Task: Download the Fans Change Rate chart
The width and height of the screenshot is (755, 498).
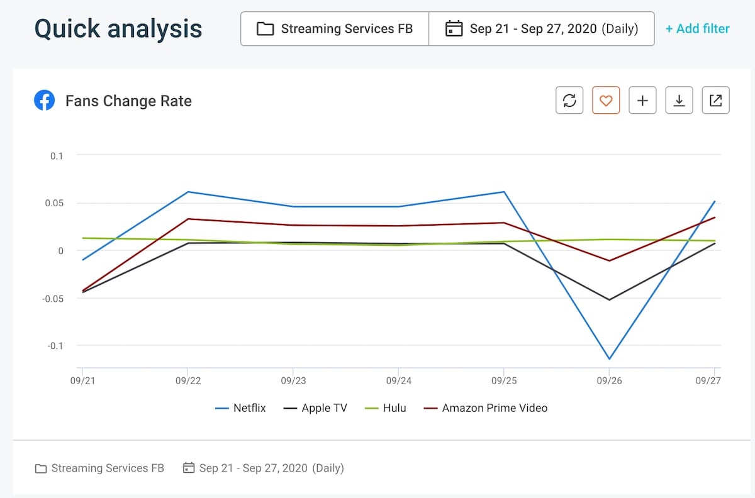Action: point(679,100)
